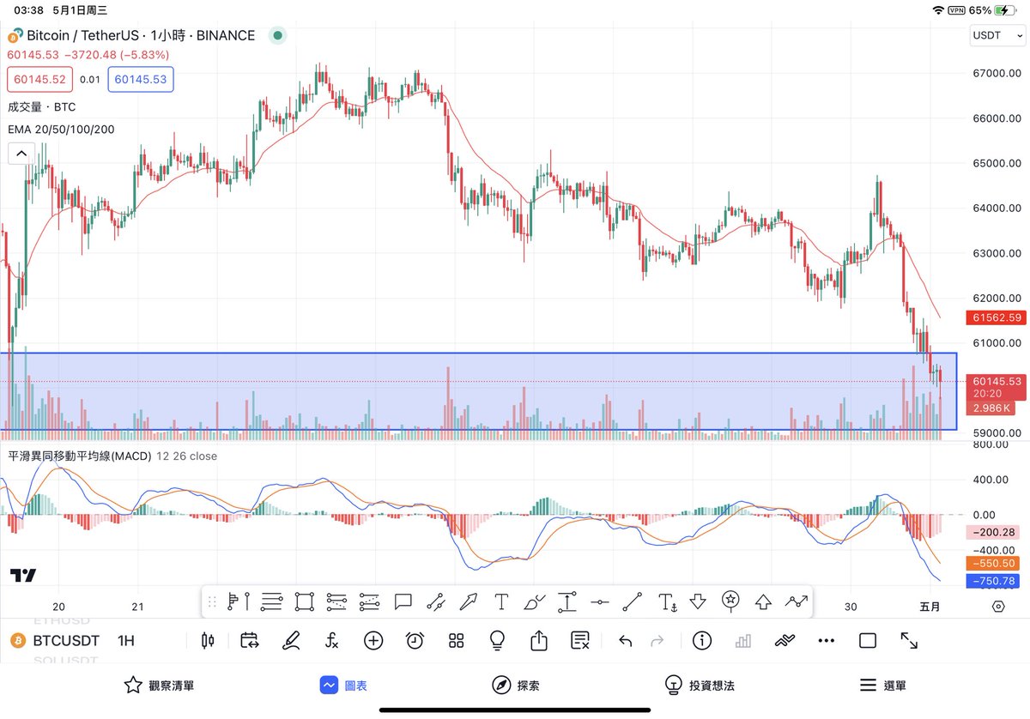Viewport: 1030px width, 719px height.
Task: Select the anchored text tool
Action: [x=668, y=601]
